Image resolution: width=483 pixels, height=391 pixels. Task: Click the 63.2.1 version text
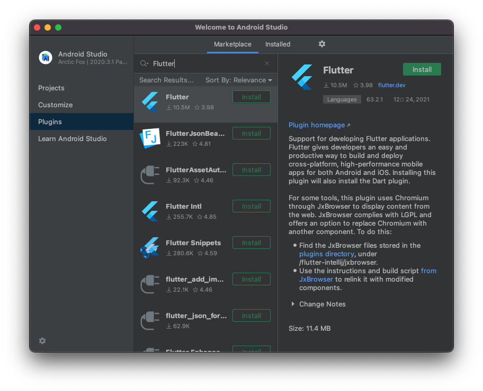pos(374,99)
